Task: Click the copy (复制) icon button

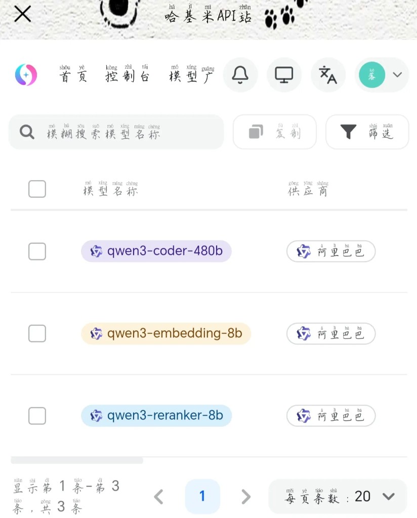Action: (x=256, y=131)
